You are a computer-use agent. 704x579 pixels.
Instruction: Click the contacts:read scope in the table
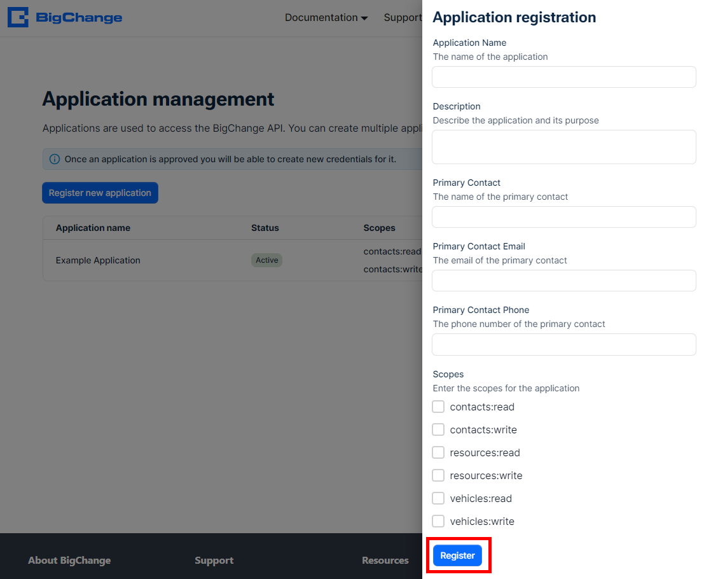click(392, 251)
